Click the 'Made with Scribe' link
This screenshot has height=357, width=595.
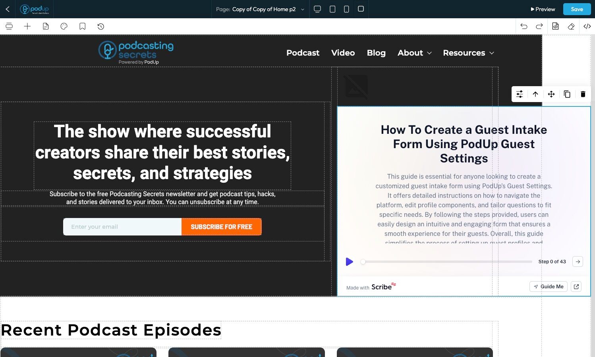371,286
